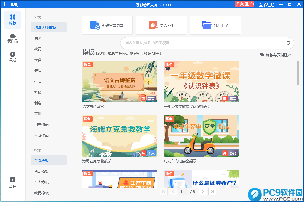Open 语文古诗鉴赏 template thumbnail
This screenshot has height=202, width=304.
pyautogui.click(x=120, y=81)
